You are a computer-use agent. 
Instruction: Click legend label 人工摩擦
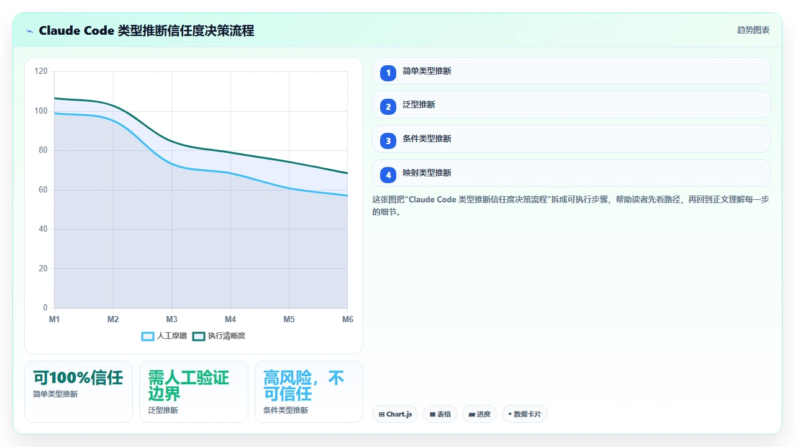pyautogui.click(x=172, y=336)
